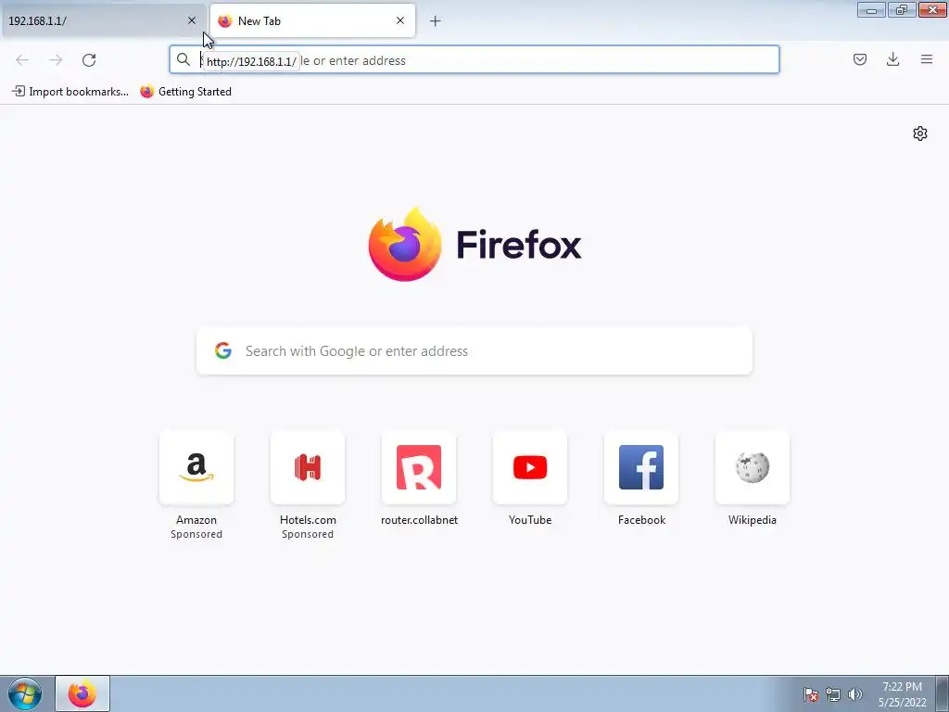949x712 pixels.
Task: Open Getting Started bookmark
Action: [x=185, y=92]
